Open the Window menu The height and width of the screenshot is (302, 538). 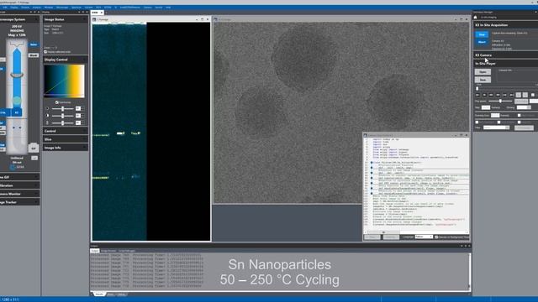coord(49,8)
